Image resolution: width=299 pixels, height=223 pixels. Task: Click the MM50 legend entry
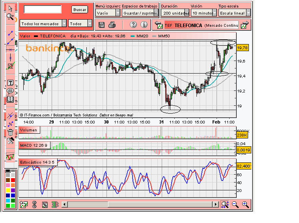(161, 36)
